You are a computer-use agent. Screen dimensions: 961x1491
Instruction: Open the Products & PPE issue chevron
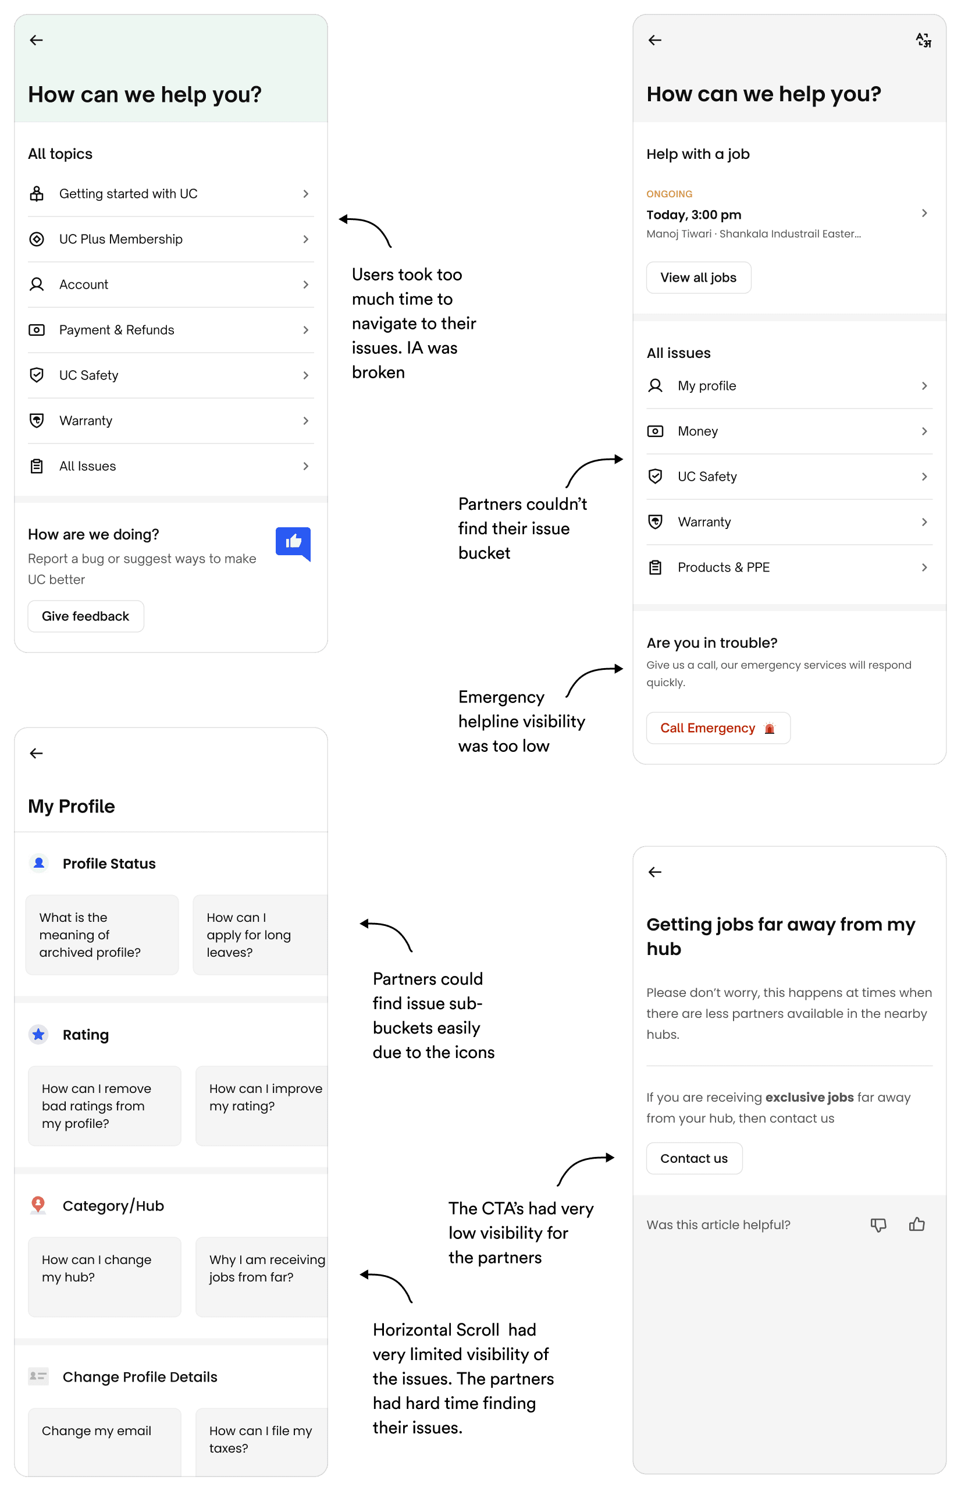(x=924, y=567)
